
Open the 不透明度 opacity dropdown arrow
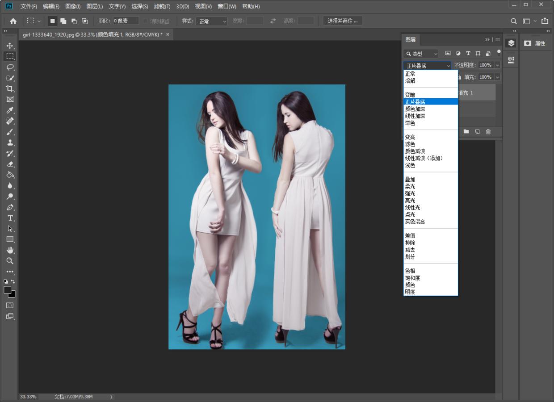click(497, 65)
